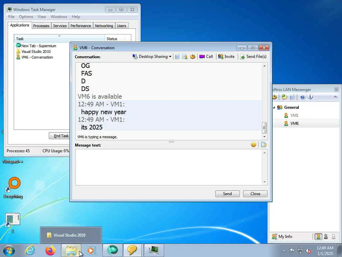Click the user info icon in conversation toolbar
This screenshot has height=257, width=342.
coord(185,57)
